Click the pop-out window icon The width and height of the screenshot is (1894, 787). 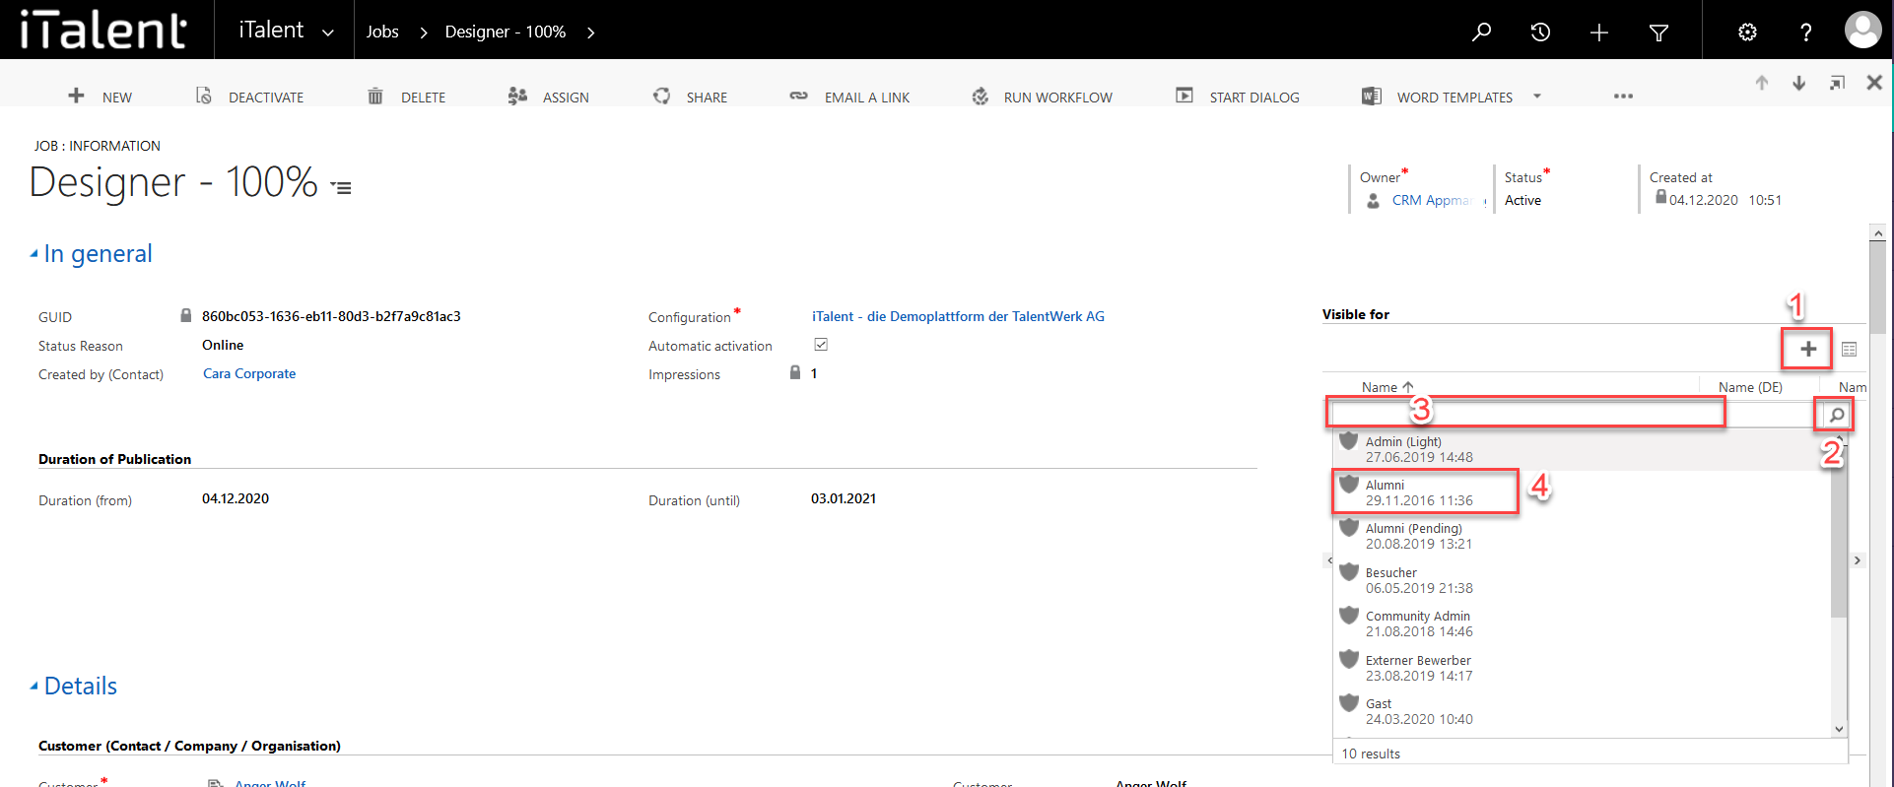click(x=1837, y=83)
